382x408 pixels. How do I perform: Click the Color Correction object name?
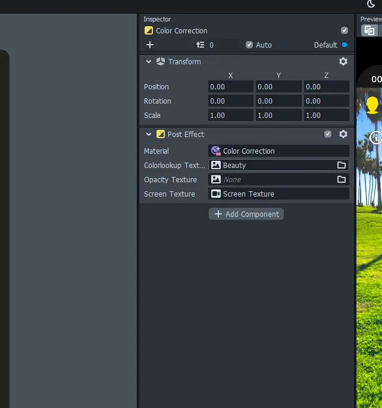[181, 31]
